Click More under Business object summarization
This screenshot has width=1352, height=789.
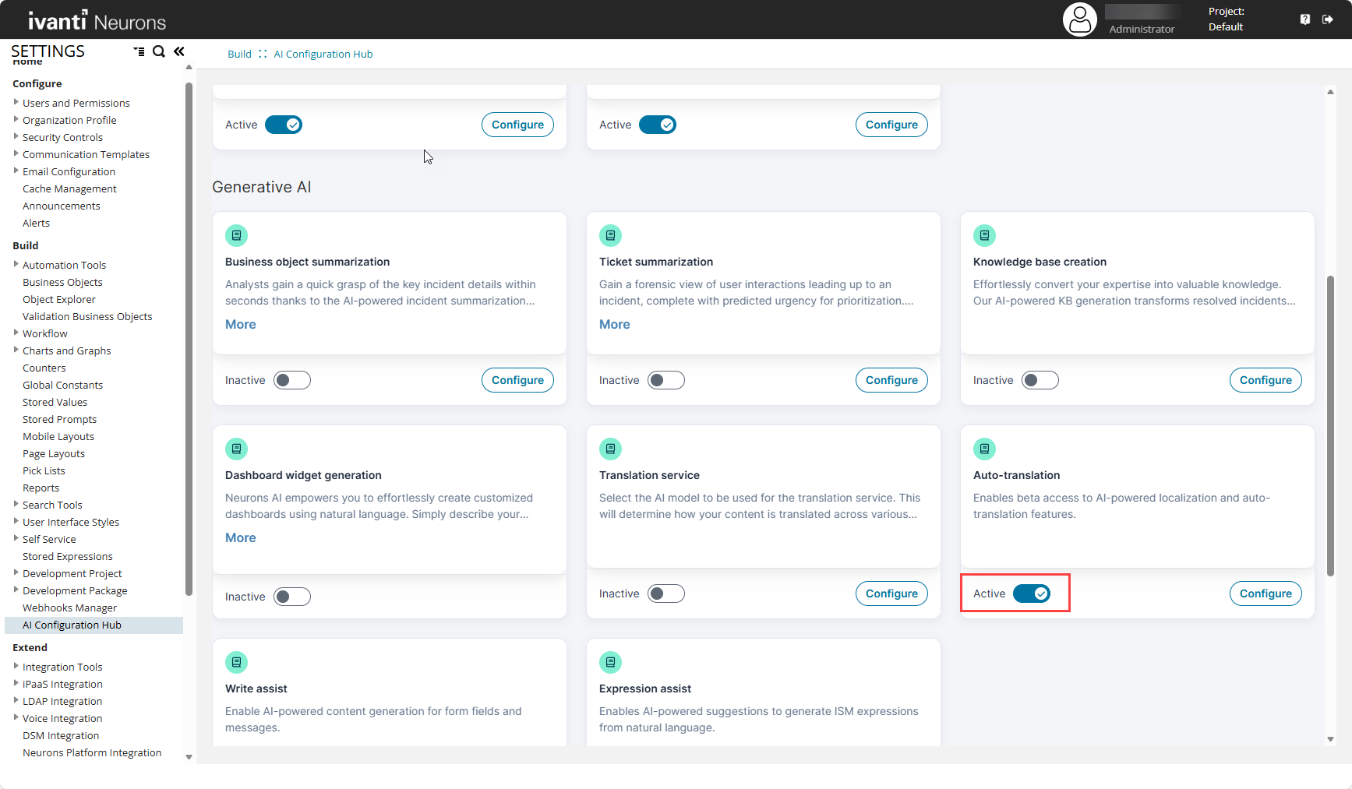pos(240,324)
